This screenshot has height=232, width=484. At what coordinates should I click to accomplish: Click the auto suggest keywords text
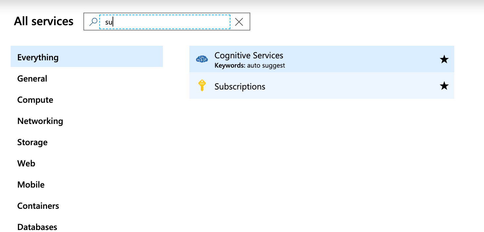pyautogui.click(x=266, y=65)
